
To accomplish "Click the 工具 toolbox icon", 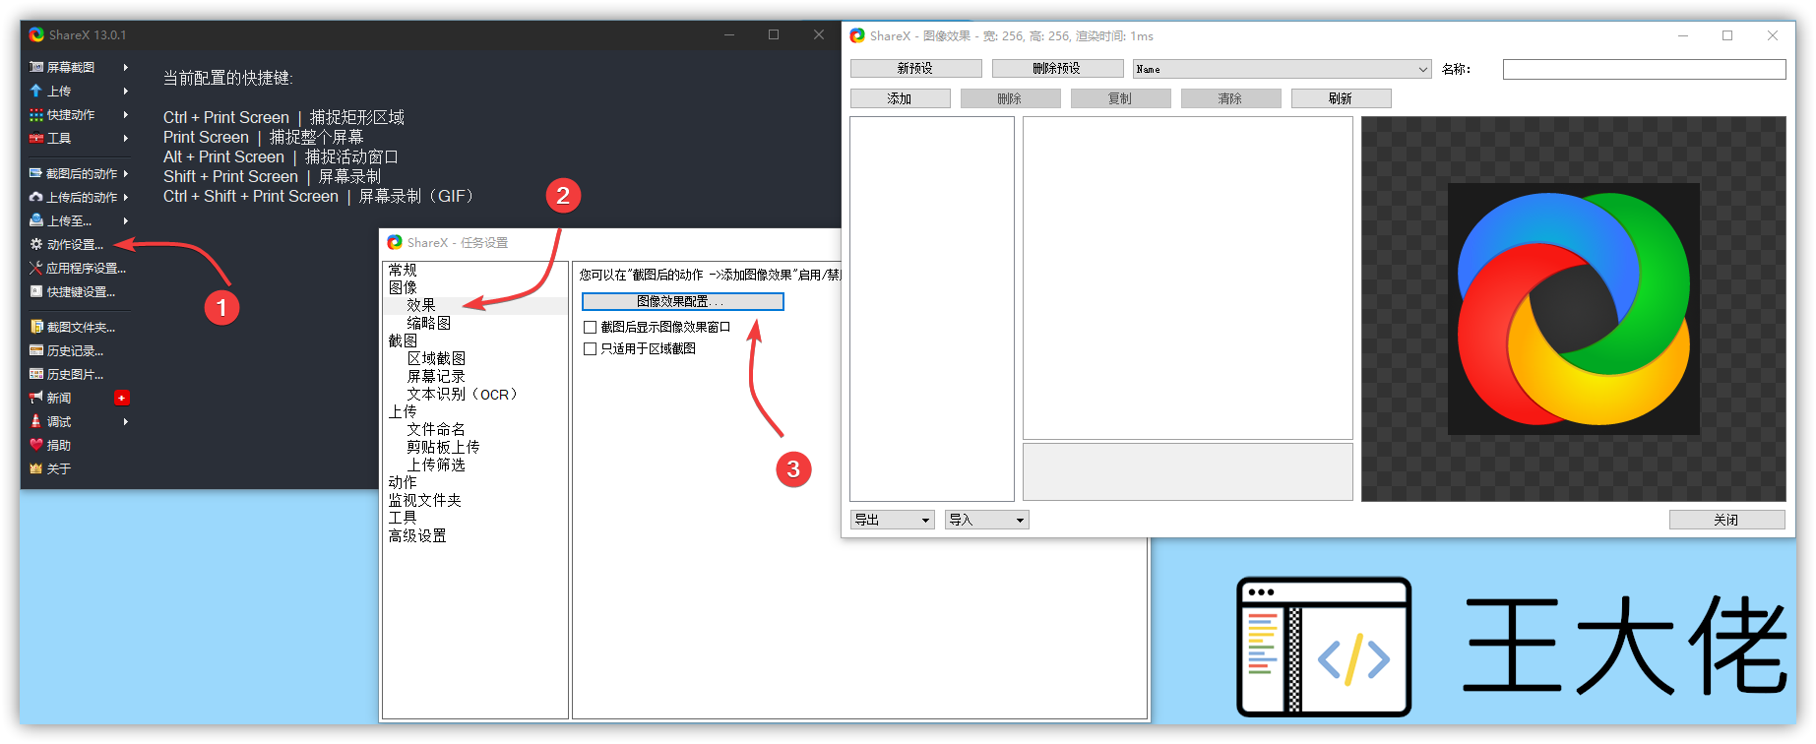I will [x=36, y=138].
